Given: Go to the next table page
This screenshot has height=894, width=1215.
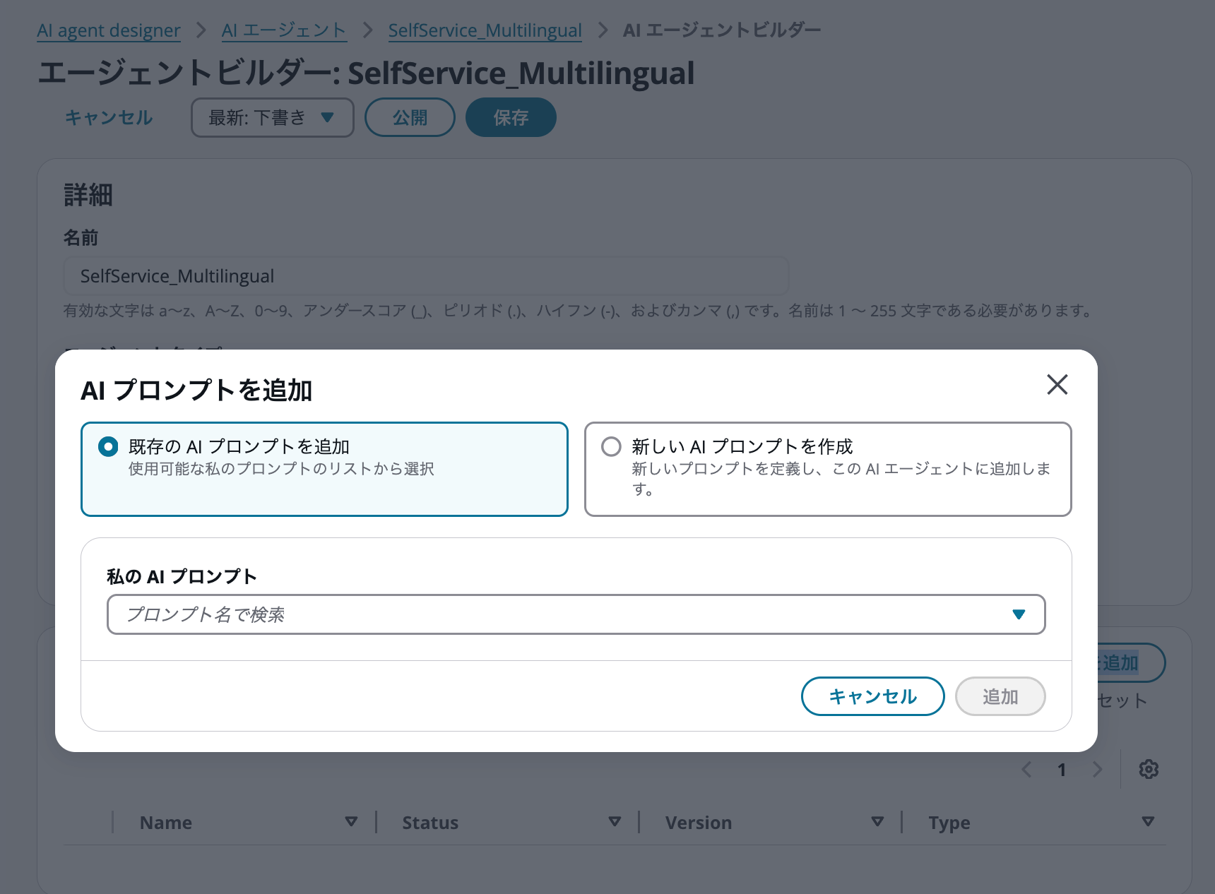Looking at the screenshot, I should pos(1097,770).
